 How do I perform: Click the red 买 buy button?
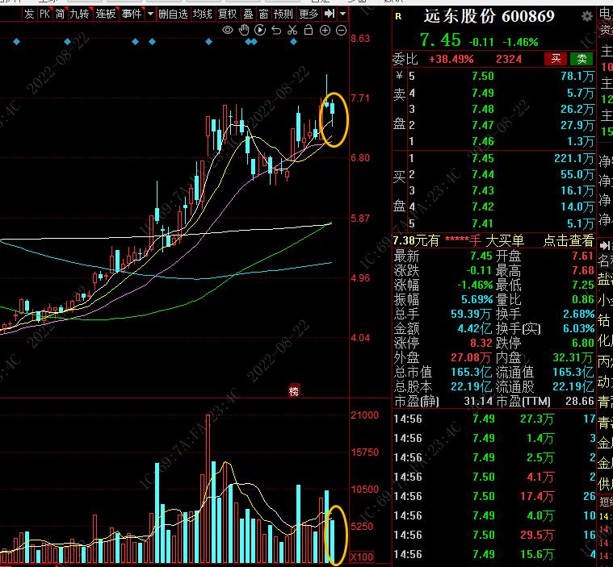[556, 59]
